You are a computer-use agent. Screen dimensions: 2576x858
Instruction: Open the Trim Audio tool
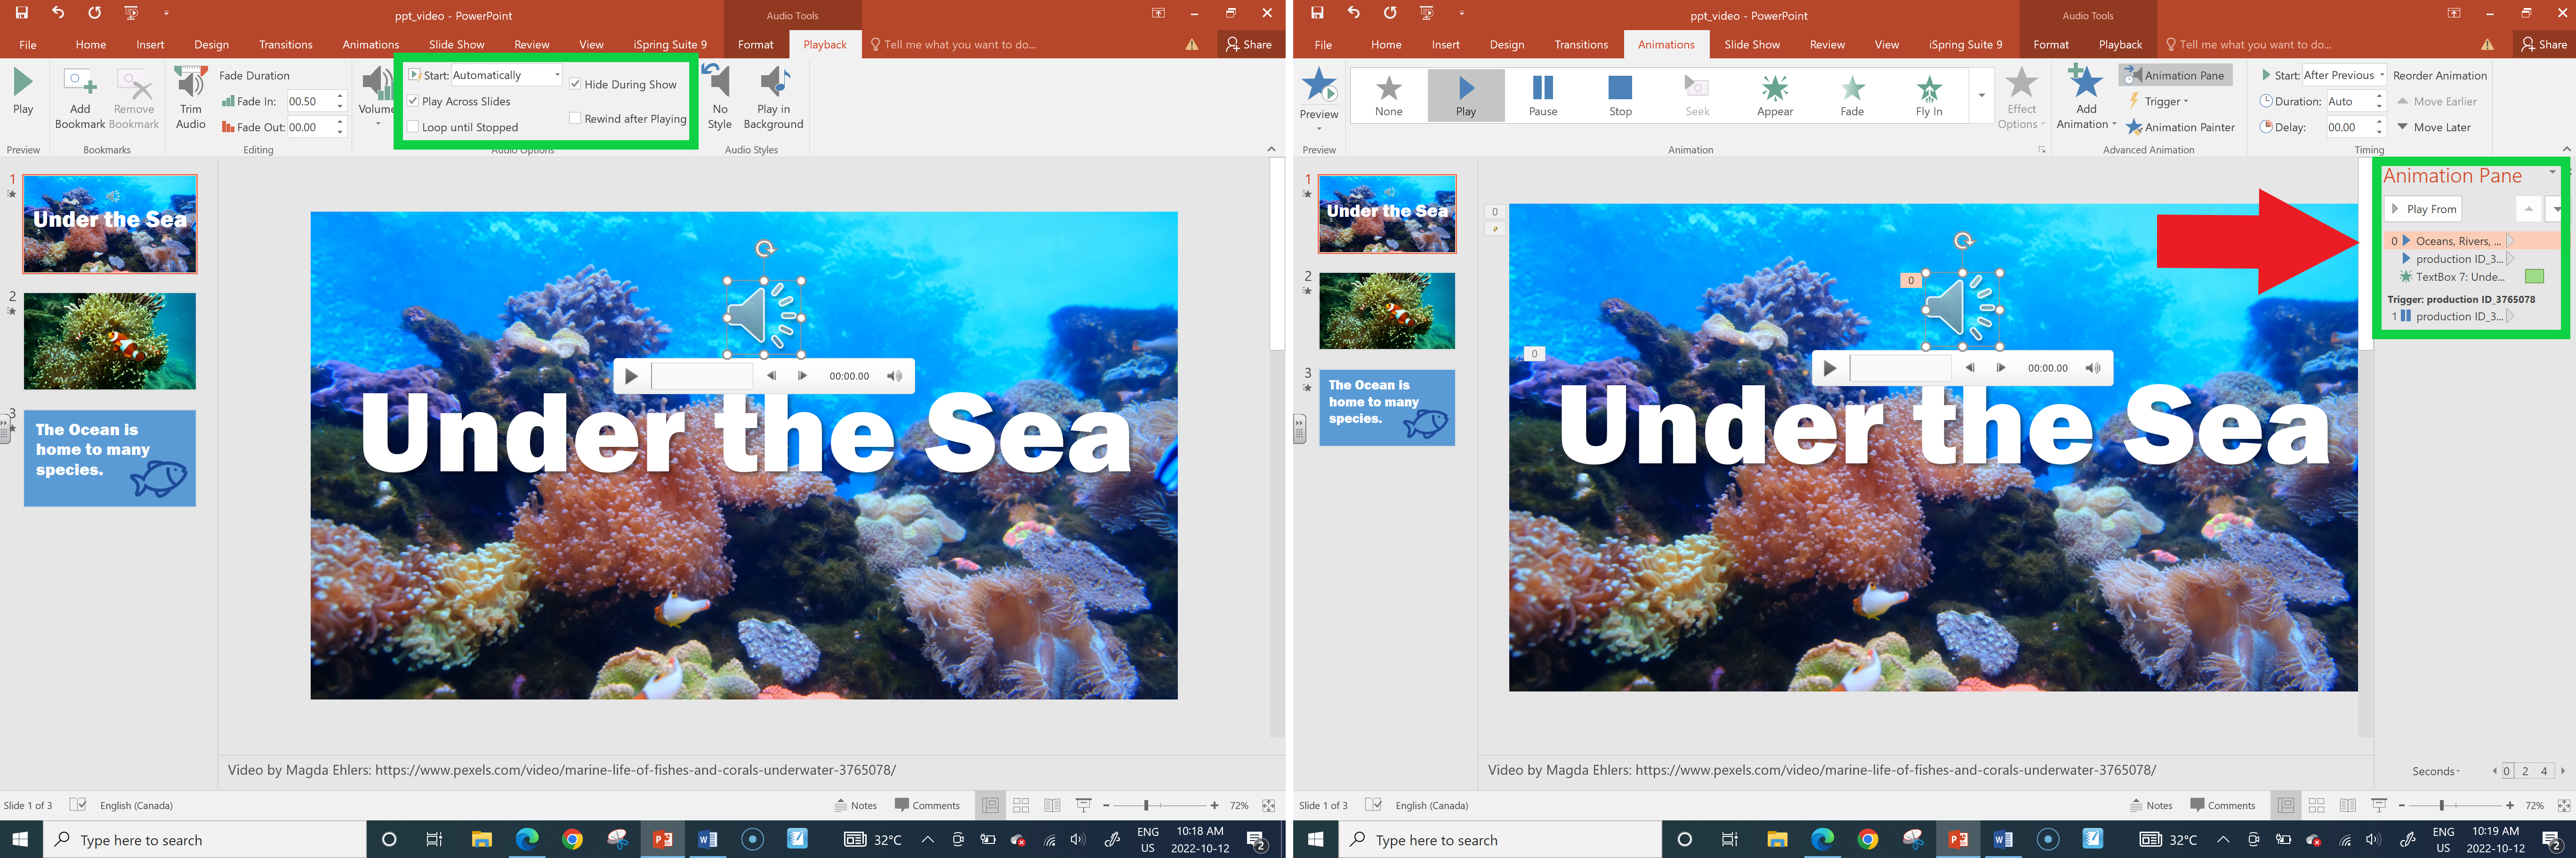point(190,99)
